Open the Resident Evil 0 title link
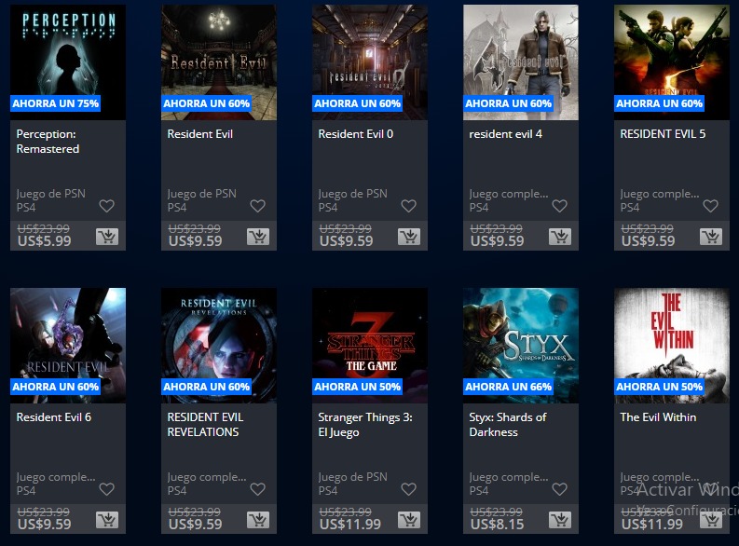Image resolution: width=739 pixels, height=546 pixels. point(355,134)
